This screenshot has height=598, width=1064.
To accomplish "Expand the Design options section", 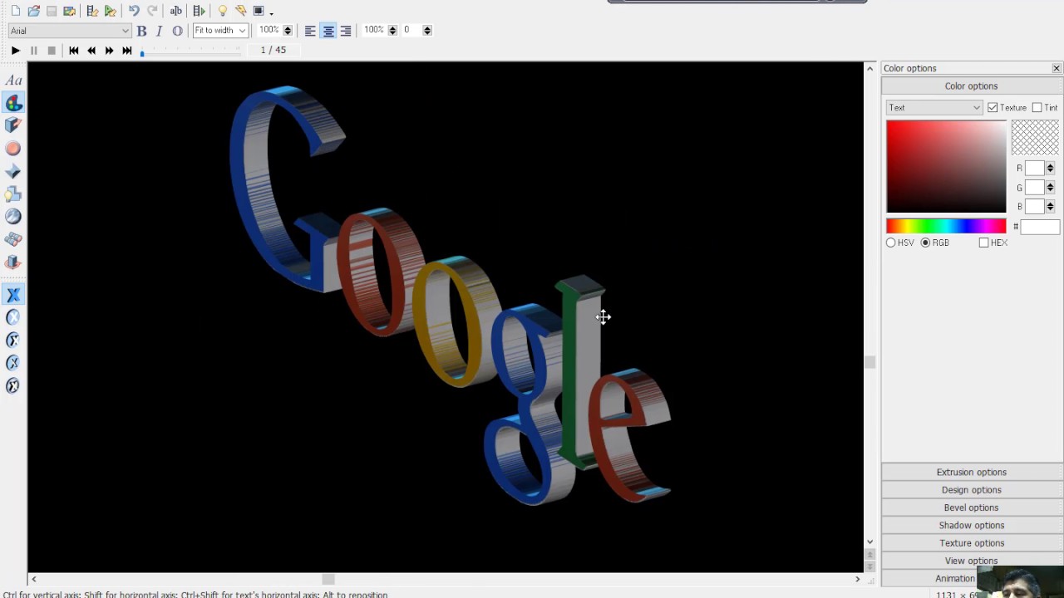I will click(971, 490).
